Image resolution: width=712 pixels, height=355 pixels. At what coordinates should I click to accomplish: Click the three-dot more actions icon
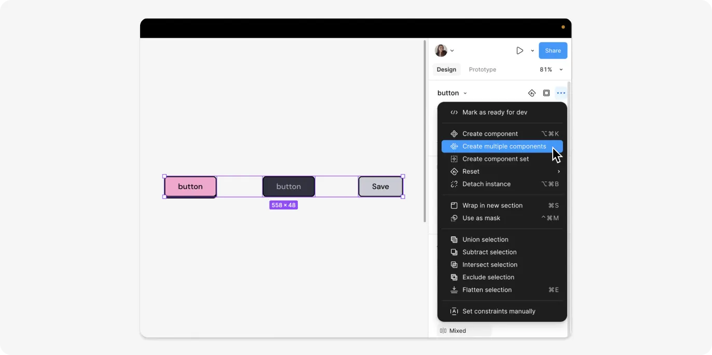pyautogui.click(x=561, y=93)
